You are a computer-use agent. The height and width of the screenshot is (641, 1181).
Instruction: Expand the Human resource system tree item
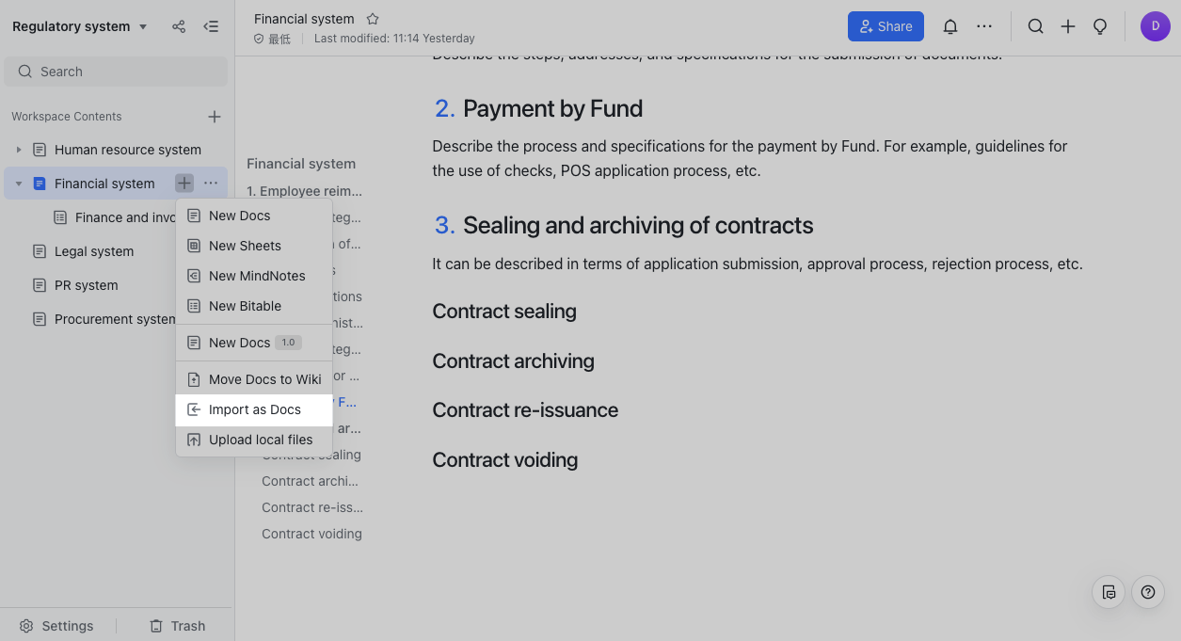point(18,150)
